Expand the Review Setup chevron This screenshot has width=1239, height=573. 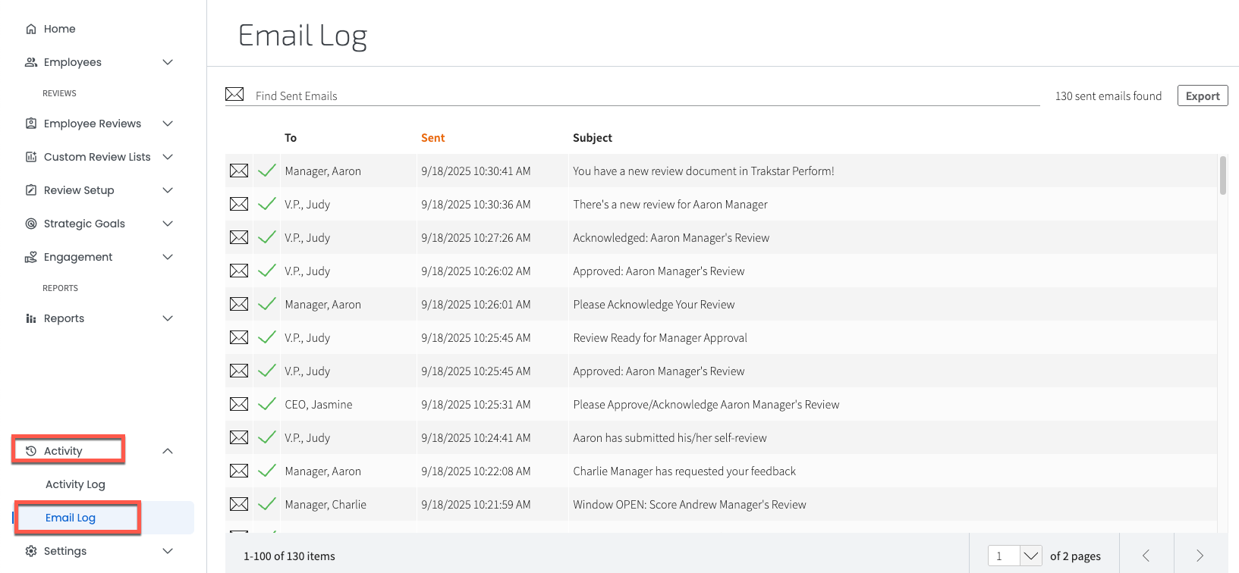(x=168, y=190)
